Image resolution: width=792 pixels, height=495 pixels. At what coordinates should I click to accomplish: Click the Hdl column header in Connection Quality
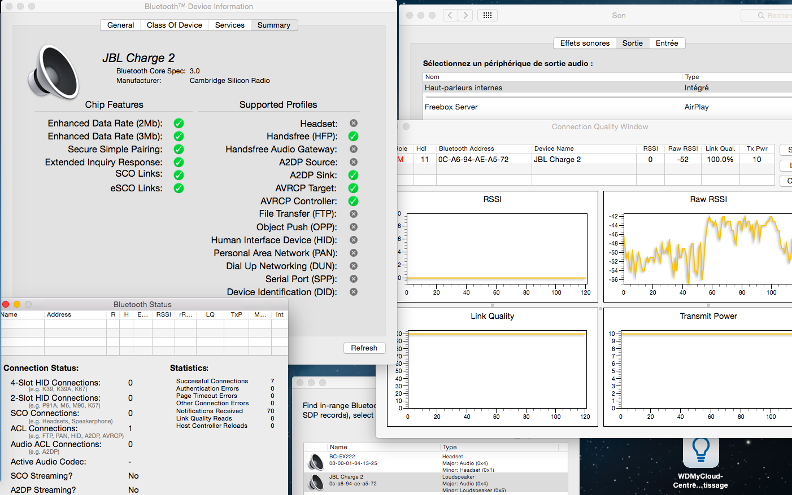coord(425,148)
